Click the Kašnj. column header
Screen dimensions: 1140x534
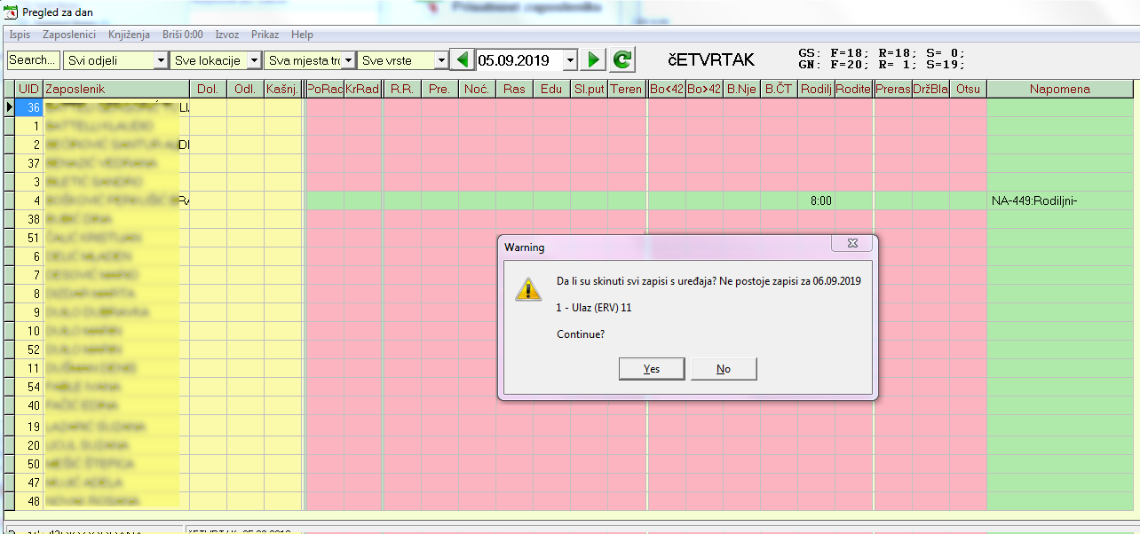pos(282,89)
